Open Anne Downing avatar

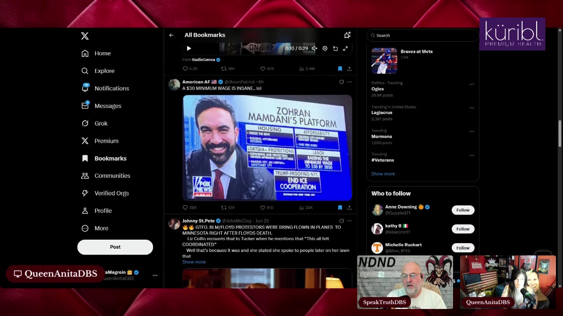pyautogui.click(x=377, y=210)
